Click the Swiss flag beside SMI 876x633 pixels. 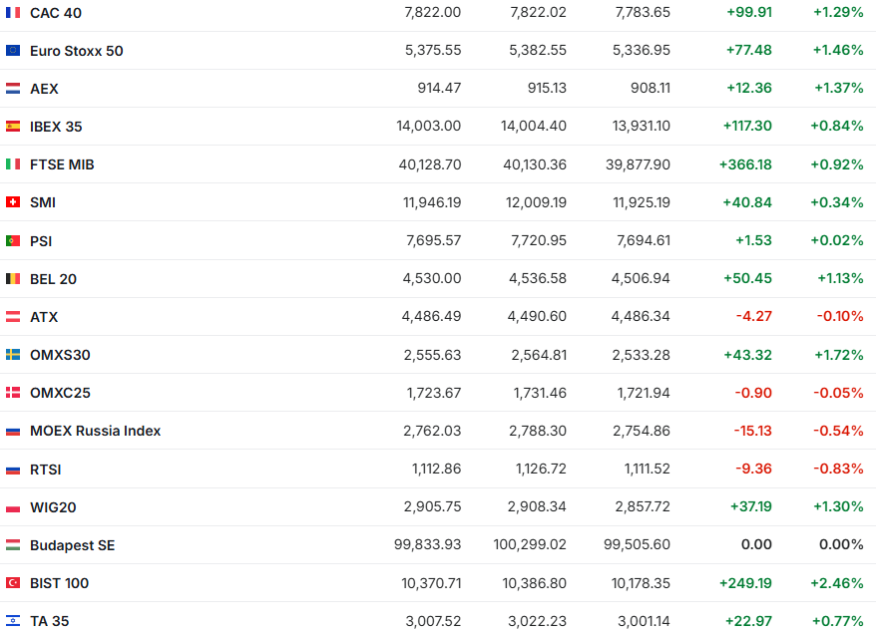(x=13, y=202)
